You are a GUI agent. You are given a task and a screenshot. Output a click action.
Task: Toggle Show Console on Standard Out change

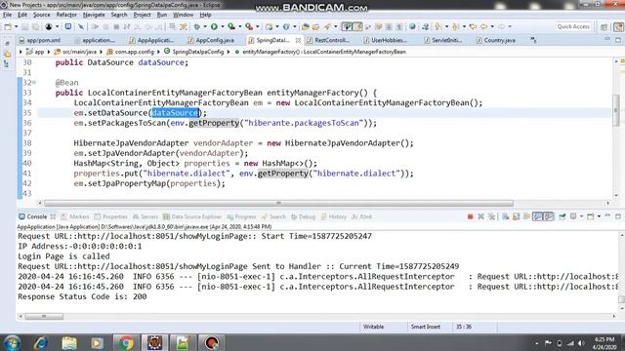[x=538, y=216]
